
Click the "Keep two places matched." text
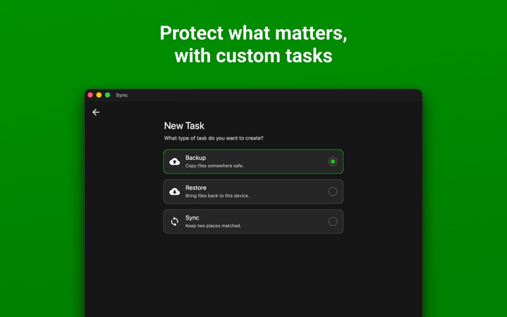click(x=213, y=226)
